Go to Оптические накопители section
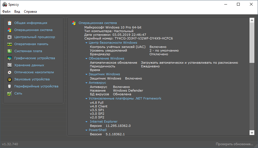 (x=34, y=72)
